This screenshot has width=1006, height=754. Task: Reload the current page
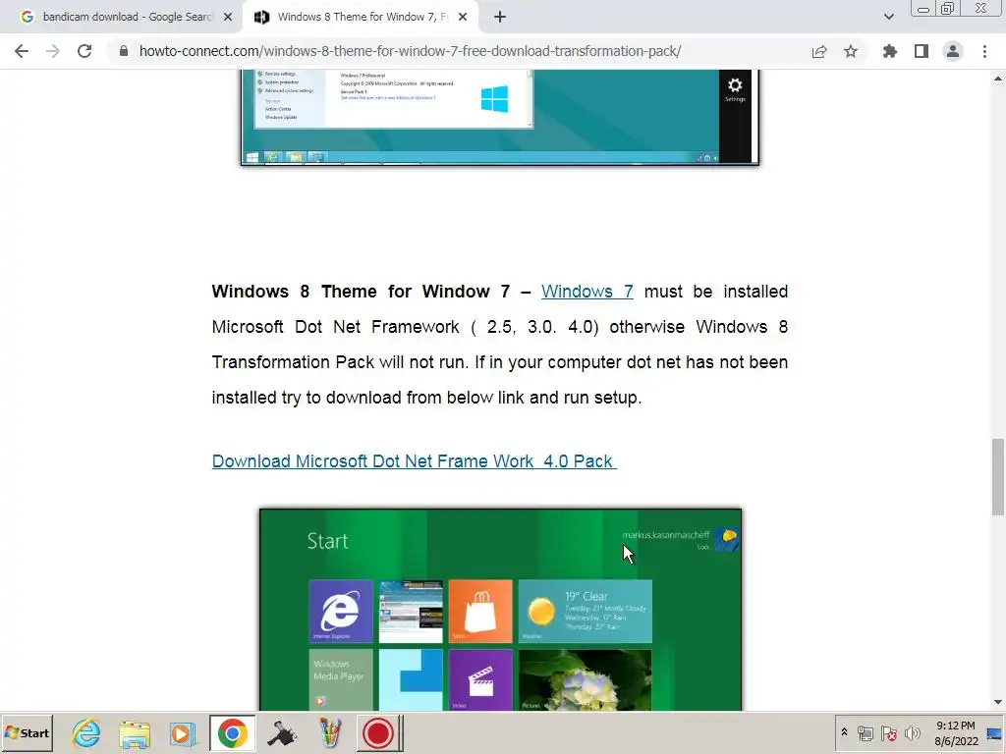84,51
